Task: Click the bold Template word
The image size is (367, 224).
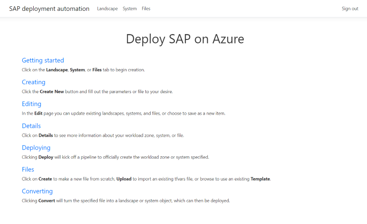Action: 260,179
